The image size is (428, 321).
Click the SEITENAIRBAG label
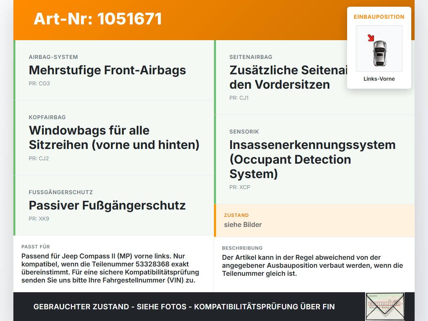click(251, 57)
